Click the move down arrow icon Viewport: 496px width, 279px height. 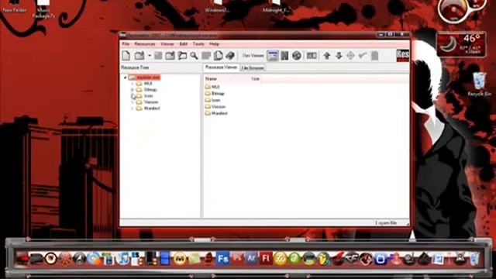click(x=339, y=56)
